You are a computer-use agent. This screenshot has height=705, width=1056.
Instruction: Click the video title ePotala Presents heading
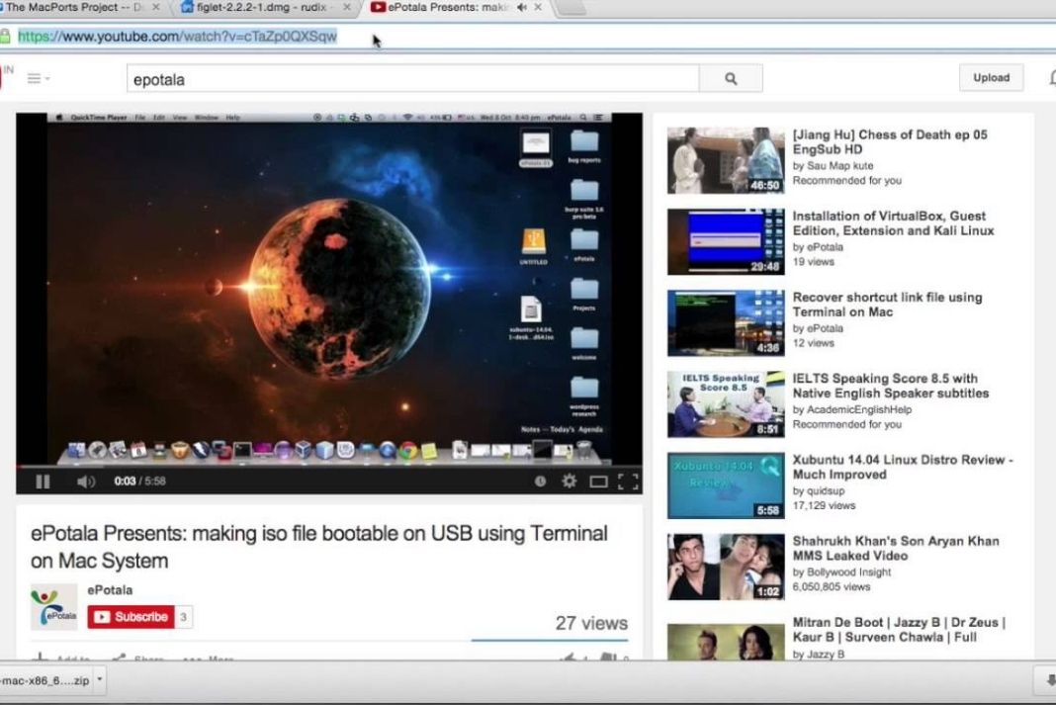tap(319, 547)
